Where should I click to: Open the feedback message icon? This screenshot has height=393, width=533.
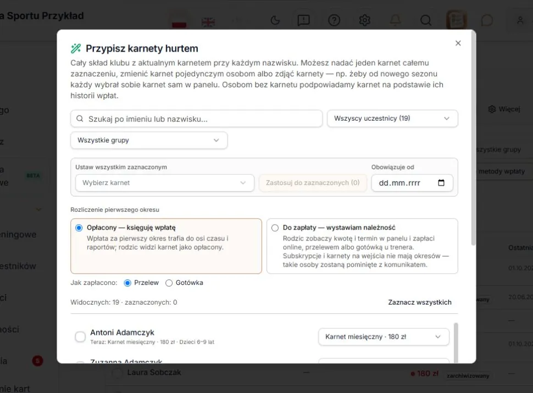(303, 20)
